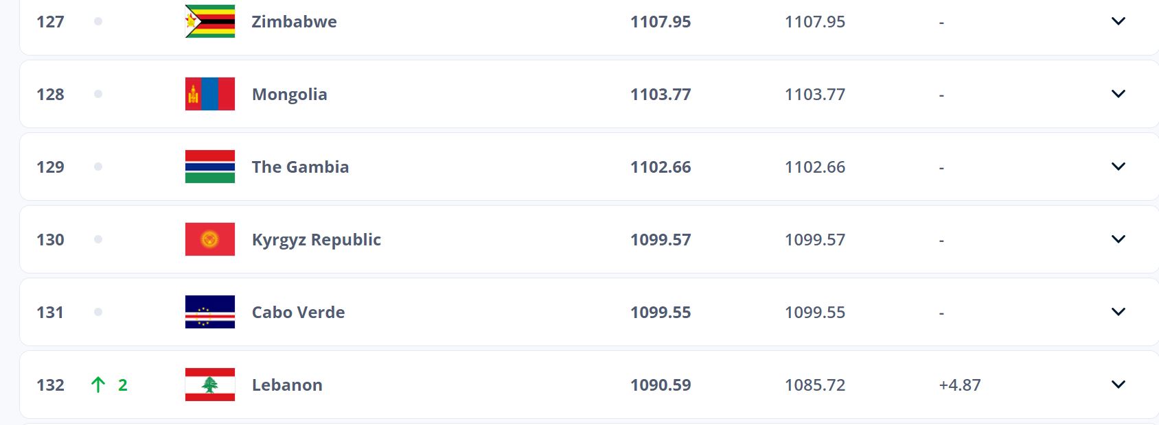Open the Kyrgyz Republic row chevron
The image size is (1159, 425).
click(1118, 239)
